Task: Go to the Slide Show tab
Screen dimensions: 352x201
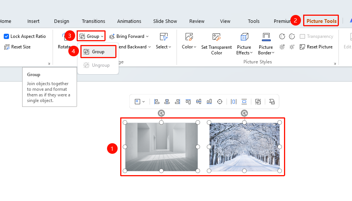Action: tap(165, 21)
